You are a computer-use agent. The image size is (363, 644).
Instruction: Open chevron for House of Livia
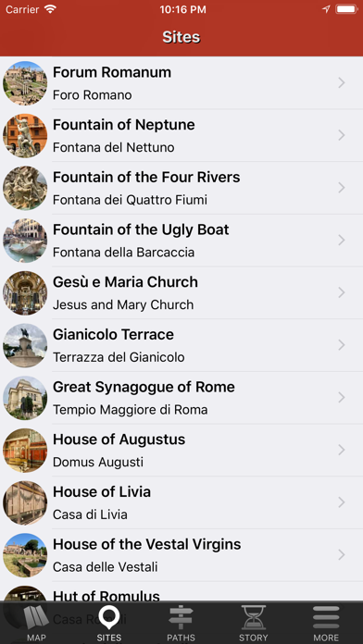point(341,502)
